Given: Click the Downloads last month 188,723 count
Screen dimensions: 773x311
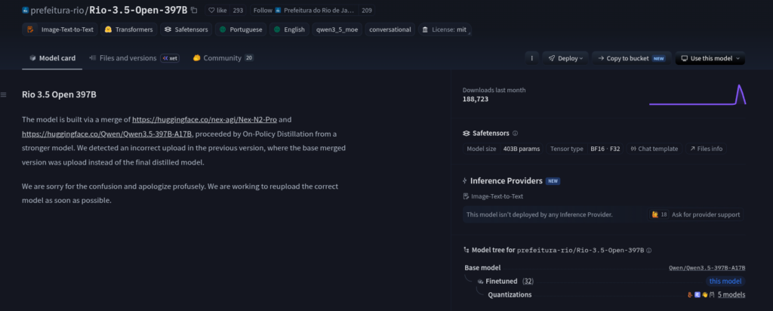Looking at the screenshot, I should (x=476, y=99).
